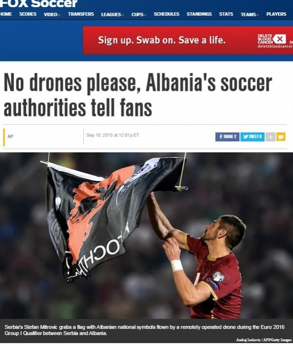
Task: Click the FOX Soccer logo
Action: pos(39,3)
